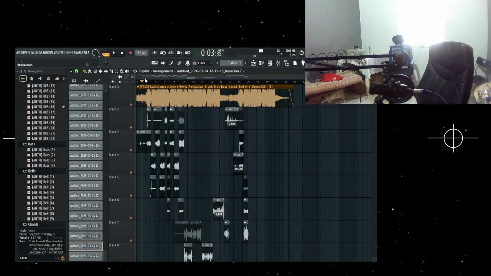Mute Track 5 with its indicator dot

click(x=131, y=195)
